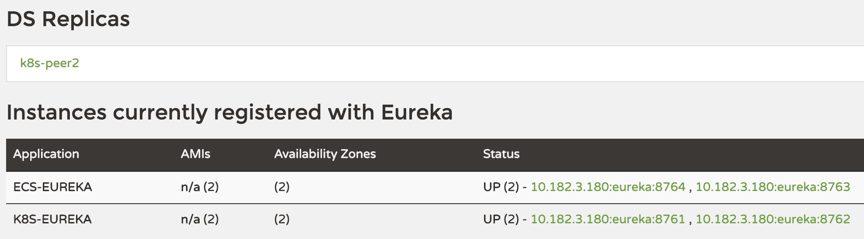The image size is (864, 239).
Task: Click the Availability Zones (2) cell for ECS-EUREKA
Action: click(282, 187)
